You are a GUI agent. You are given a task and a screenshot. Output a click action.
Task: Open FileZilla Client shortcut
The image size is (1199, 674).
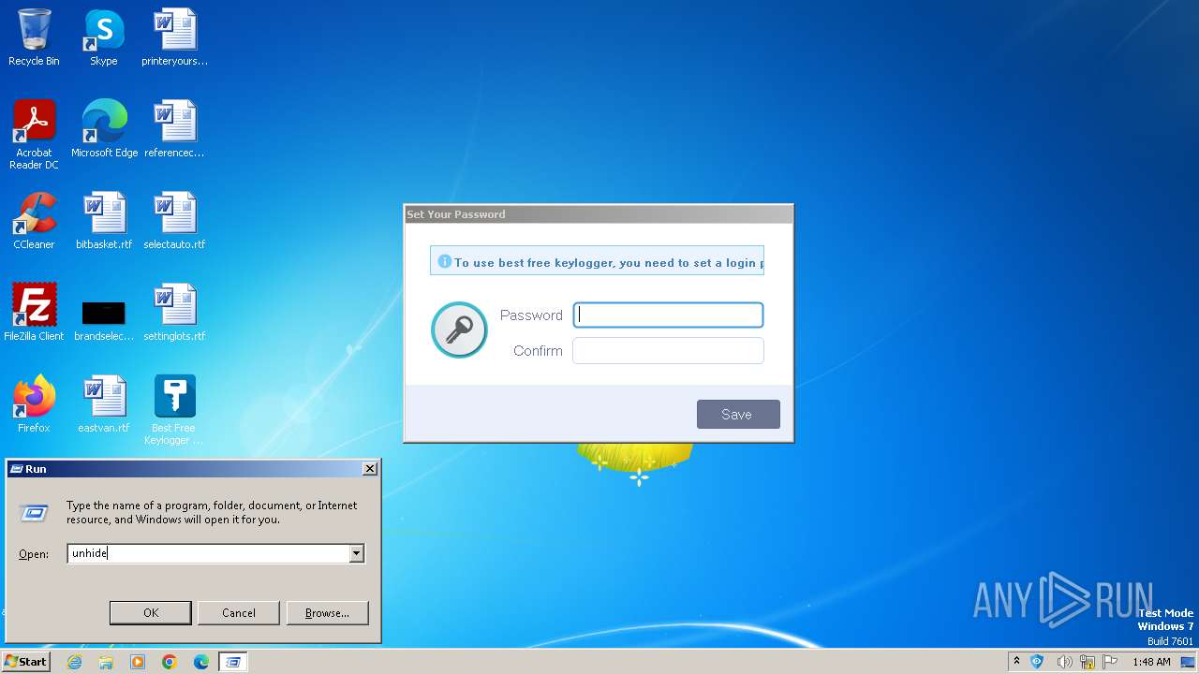34,313
